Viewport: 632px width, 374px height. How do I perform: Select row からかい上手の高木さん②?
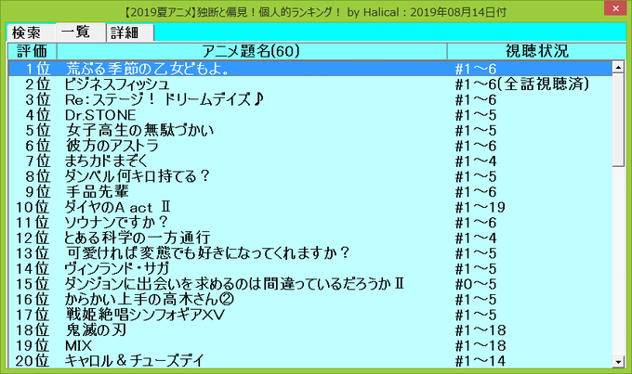point(310,300)
